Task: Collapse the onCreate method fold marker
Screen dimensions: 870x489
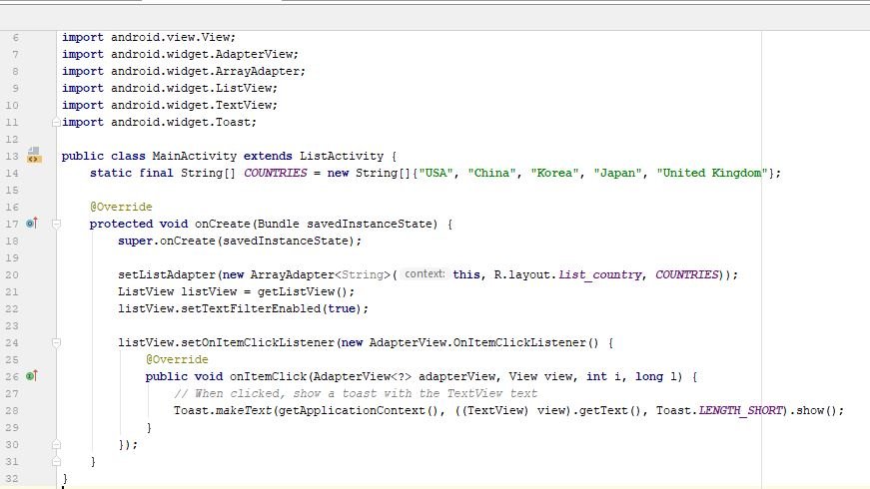Action: click(x=56, y=224)
